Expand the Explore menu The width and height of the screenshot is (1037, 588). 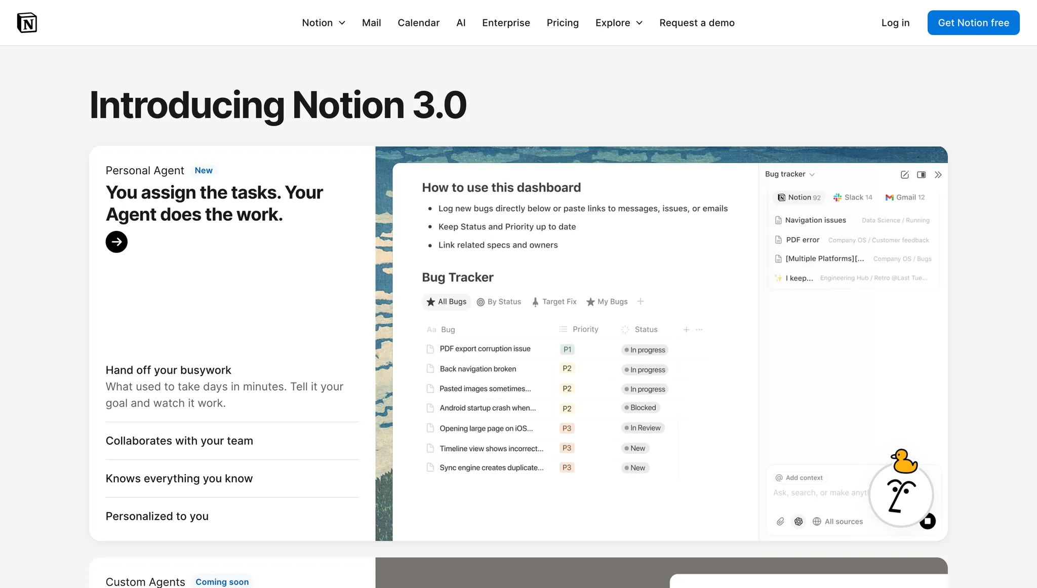point(619,23)
